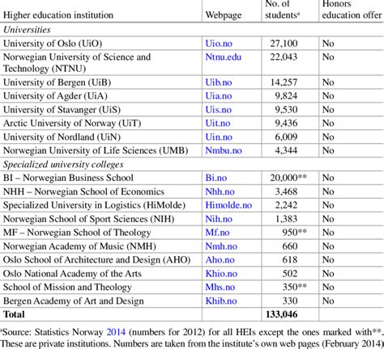This screenshot has height=349, width=384.
Task: Open the Nmh.no link
Action: click(221, 246)
